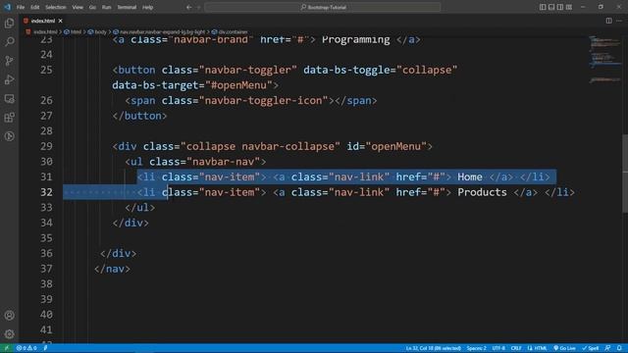Open the View menu
Screen dimensions: 628x353
point(78,7)
